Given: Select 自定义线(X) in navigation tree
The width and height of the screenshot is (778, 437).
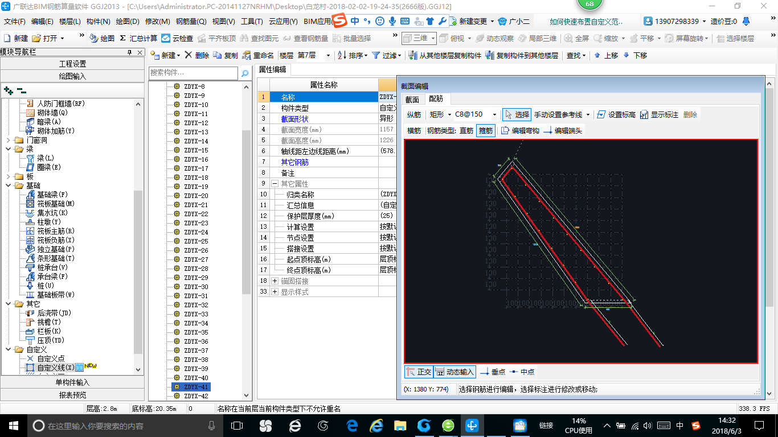Looking at the screenshot, I should (55, 368).
